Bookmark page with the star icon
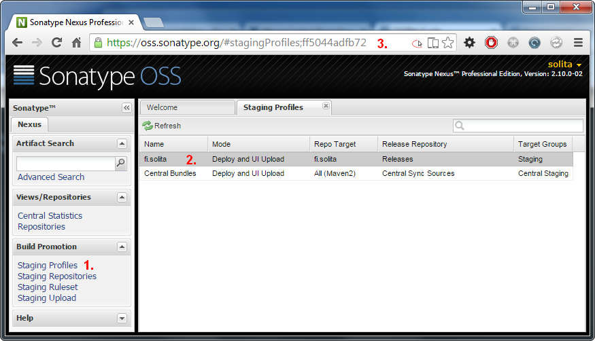 click(447, 43)
